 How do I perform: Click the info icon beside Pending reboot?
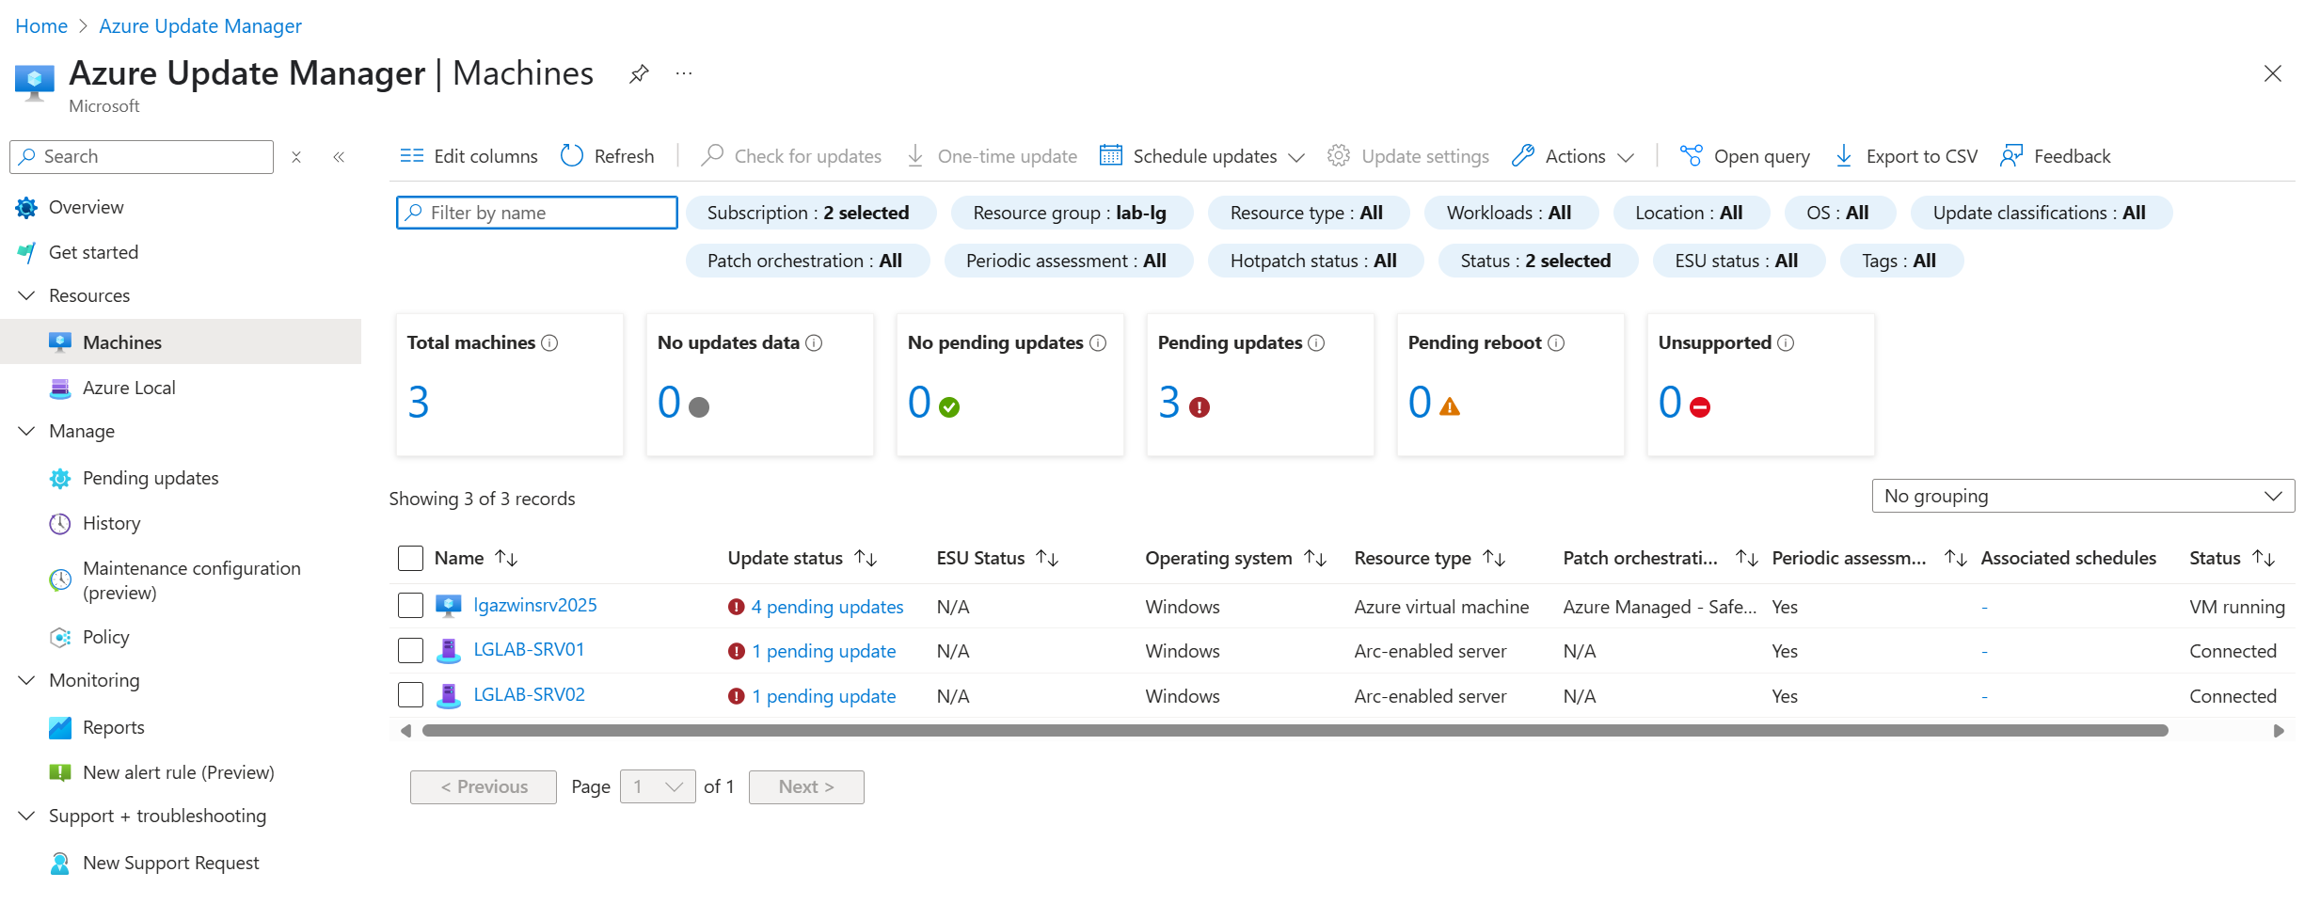(x=1557, y=343)
